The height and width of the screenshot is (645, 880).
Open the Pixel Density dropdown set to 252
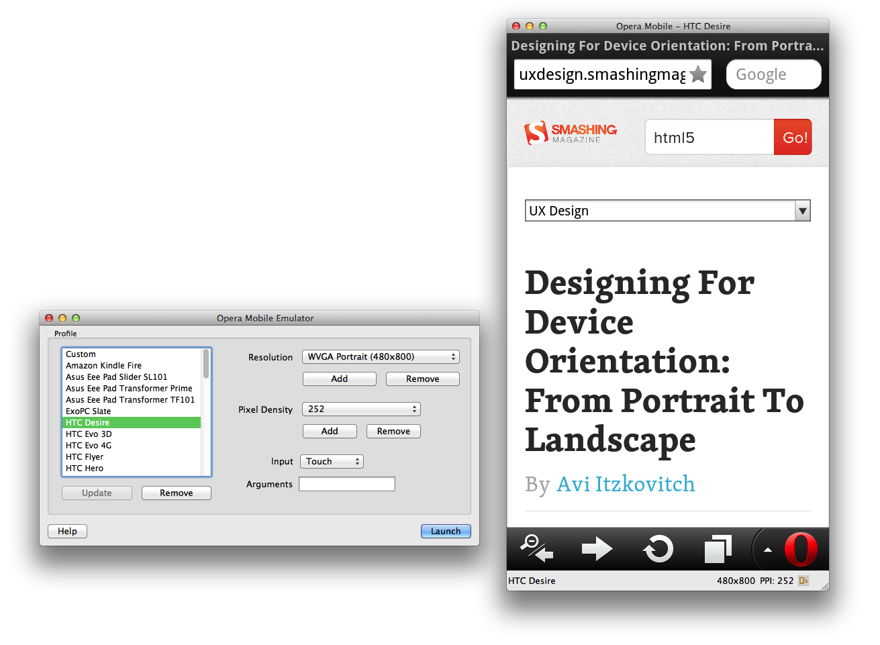[x=360, y=409]
